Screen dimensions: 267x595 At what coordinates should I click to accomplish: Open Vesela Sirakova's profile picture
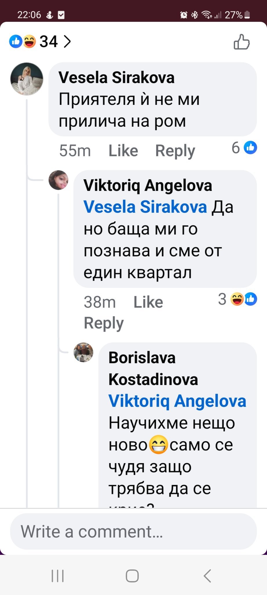pos(27,79)
